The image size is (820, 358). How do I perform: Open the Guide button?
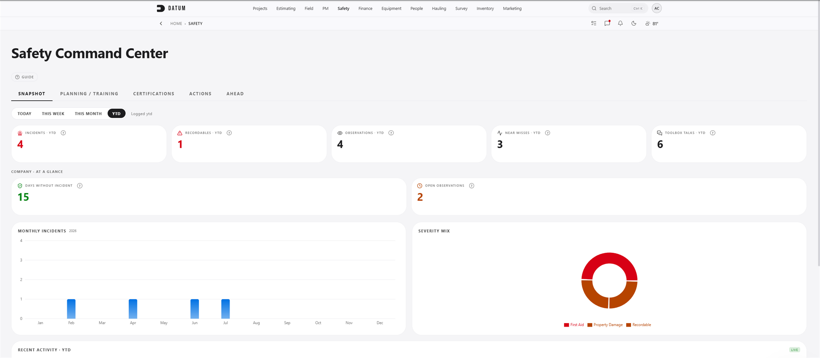pyautogui.click(x=24, y=77)
